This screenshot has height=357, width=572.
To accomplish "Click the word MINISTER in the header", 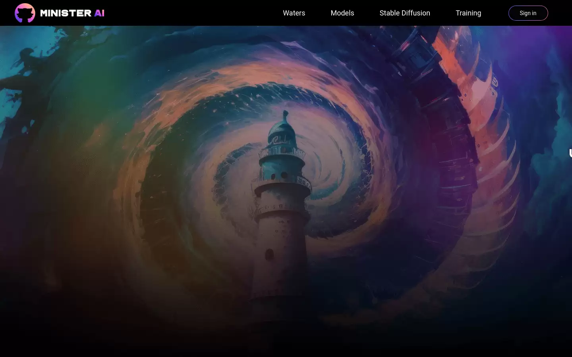I will pos(66,13).
